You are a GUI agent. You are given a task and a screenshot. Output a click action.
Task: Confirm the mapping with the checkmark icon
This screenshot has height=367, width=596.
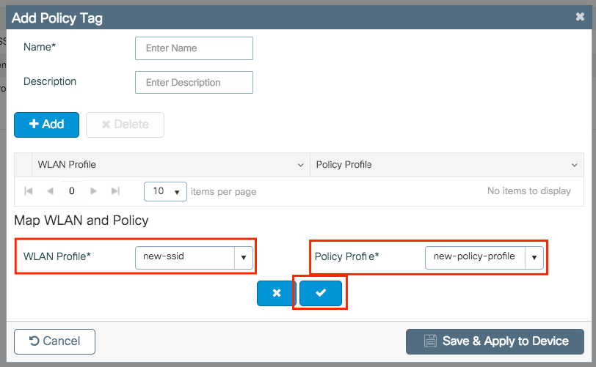tap(320, 292)
